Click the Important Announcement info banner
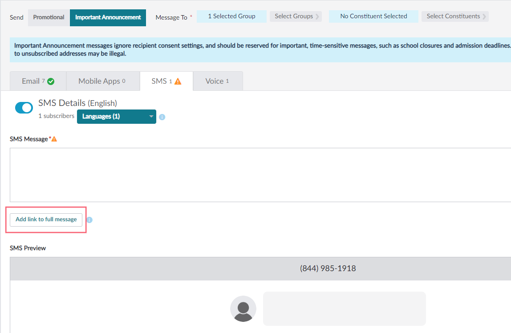The image size is (511, 333). [260, 50]
